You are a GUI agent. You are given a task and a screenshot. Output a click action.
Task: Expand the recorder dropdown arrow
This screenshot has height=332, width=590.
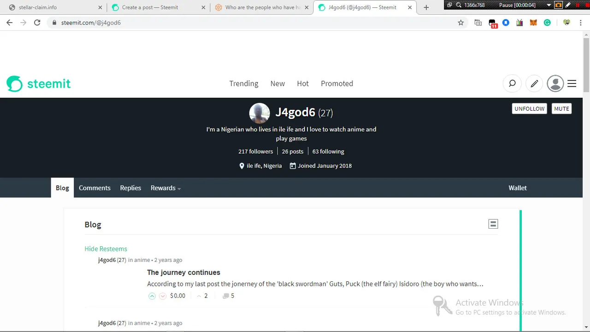point(549,5)
